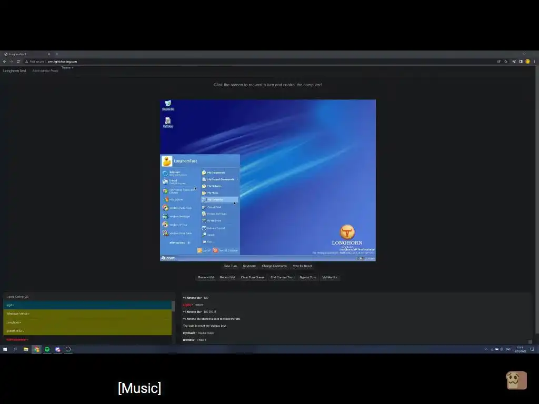Click the Log Off button
539x404 pixels.
(x=204, y=250)
